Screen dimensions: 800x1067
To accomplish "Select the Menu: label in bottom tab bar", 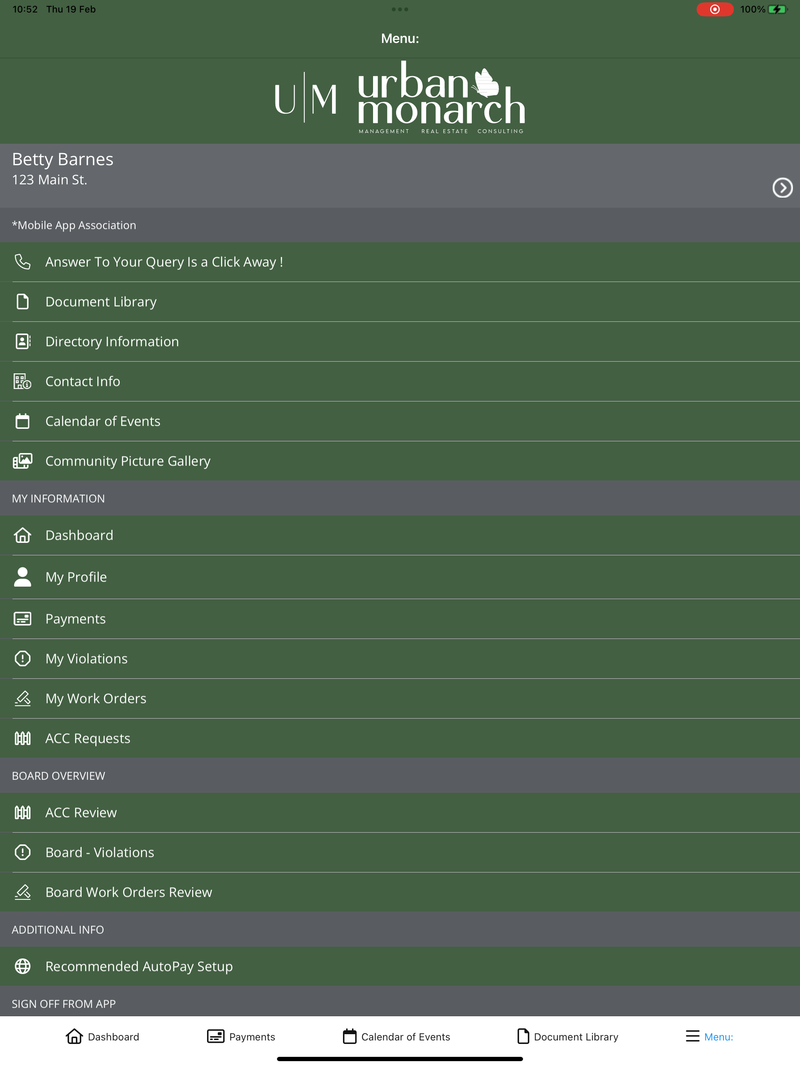I will (x=718, y=1037).
